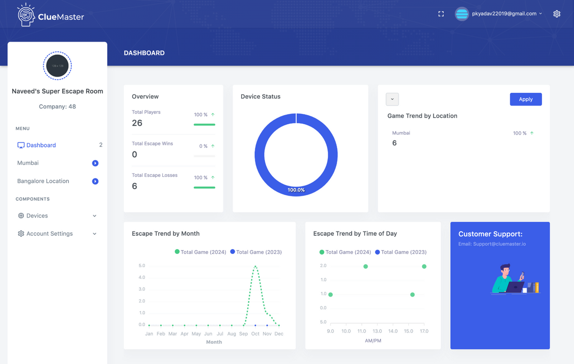Click the company profile picture thumbnail

57,66
